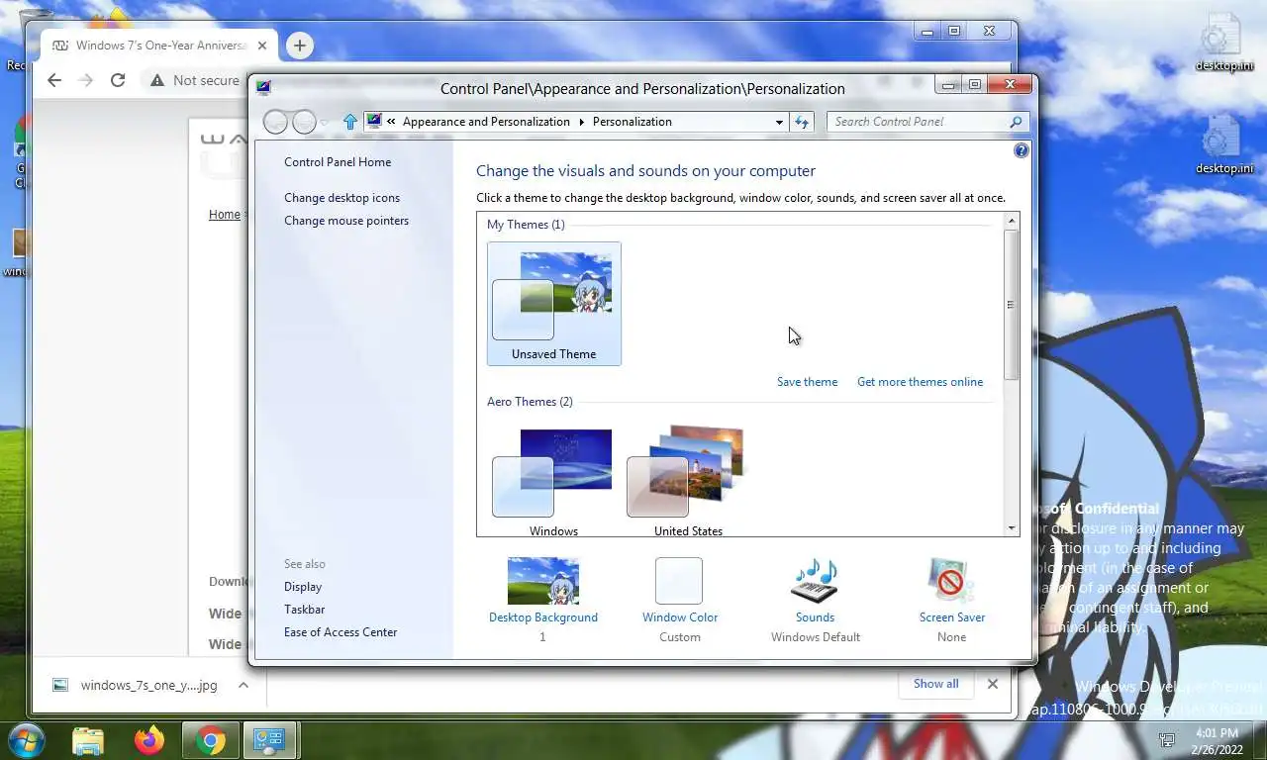Open Firefox from the taskbar
Image resolution: width=1267 pixels, height=760 pixels.
click(x=149, y=740)
